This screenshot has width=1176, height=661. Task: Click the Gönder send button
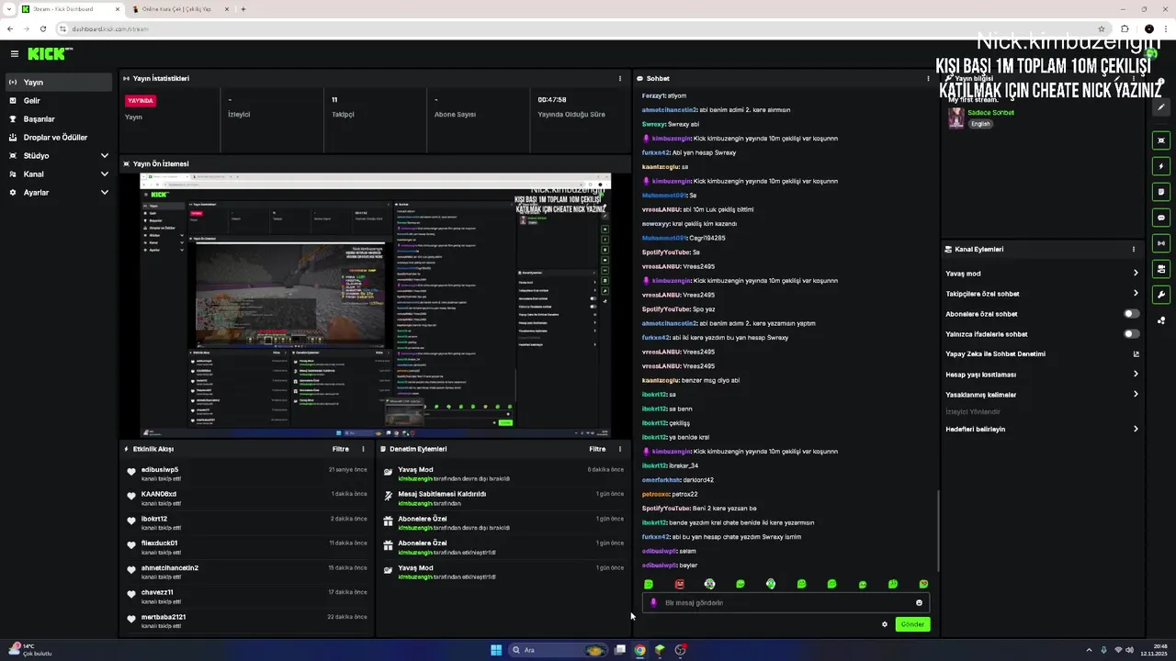[x=912, y=624]
